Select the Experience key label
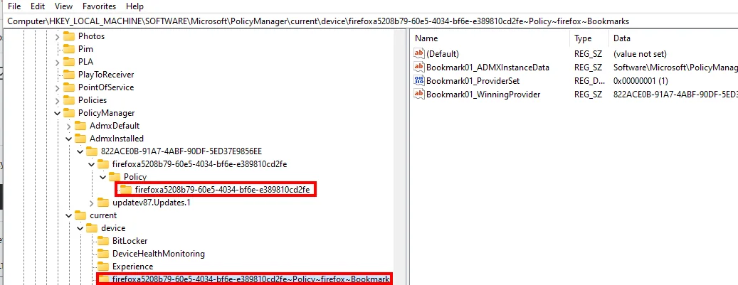Viewport: 738px width, 285px height. (x=133, y=267)
